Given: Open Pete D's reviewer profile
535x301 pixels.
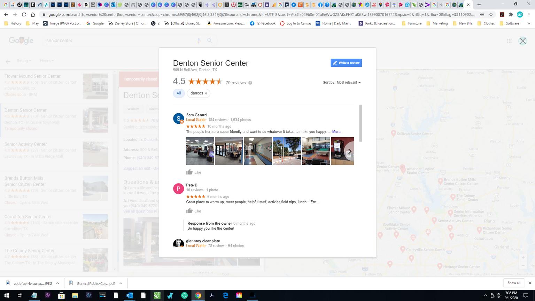Looking at the screenshot, I should tap(192, 185).
